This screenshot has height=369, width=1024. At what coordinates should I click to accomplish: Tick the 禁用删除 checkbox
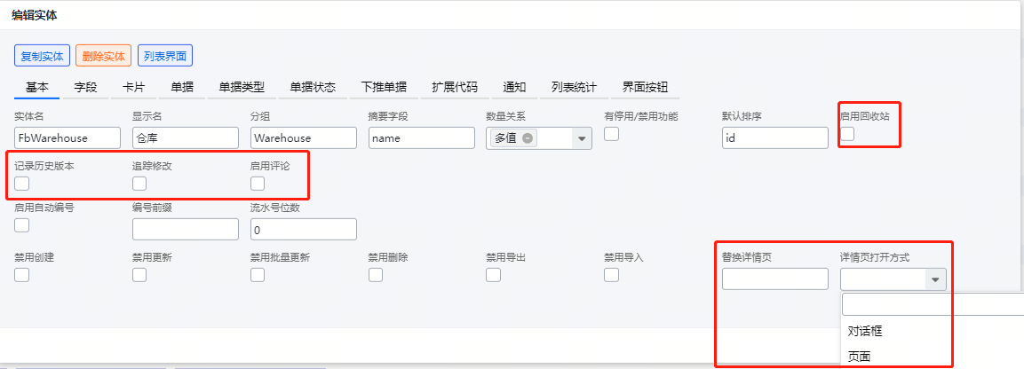pyautogui.click(x=375, y=275)
